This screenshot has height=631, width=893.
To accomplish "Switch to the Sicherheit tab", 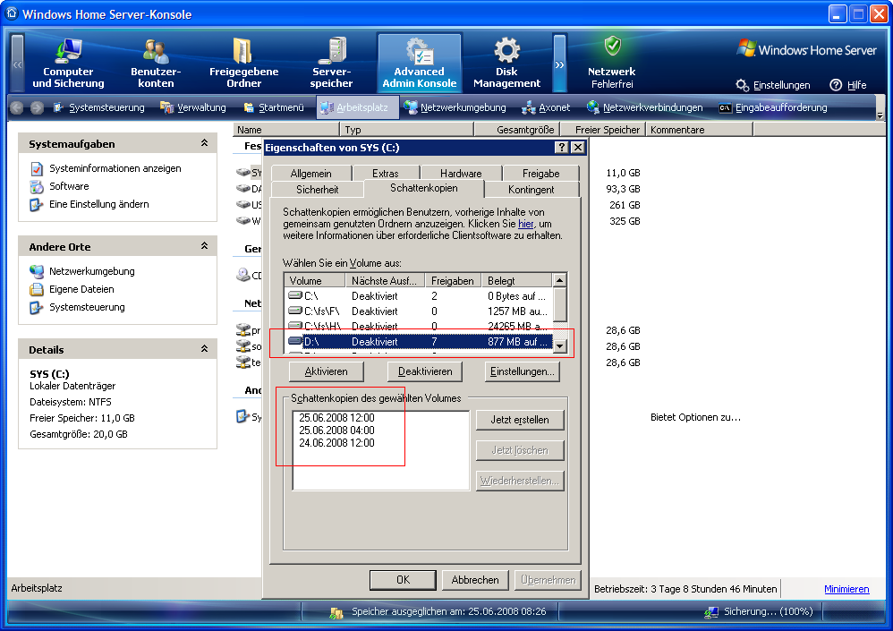I will pyautogui.click(x=318, y=190).
